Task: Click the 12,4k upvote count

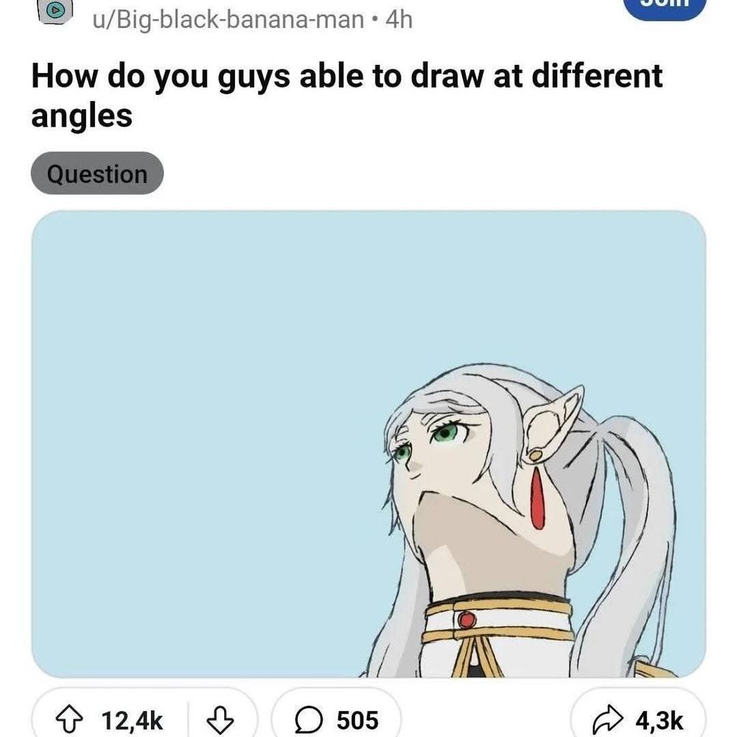Action: (x=132, y=720)
